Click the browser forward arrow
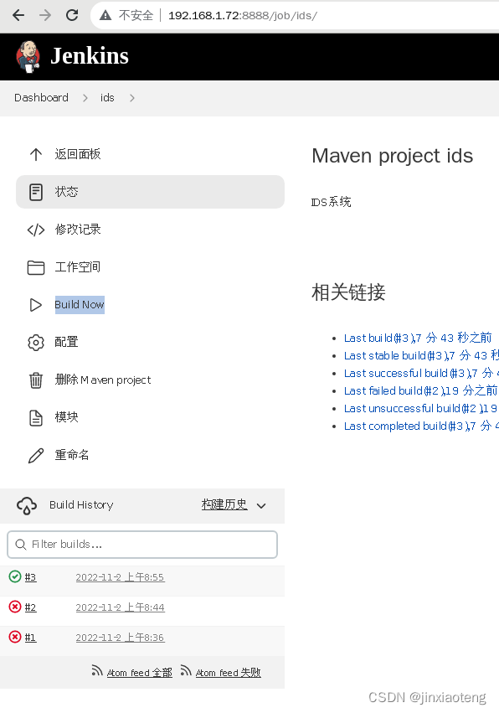 (45, 15)
